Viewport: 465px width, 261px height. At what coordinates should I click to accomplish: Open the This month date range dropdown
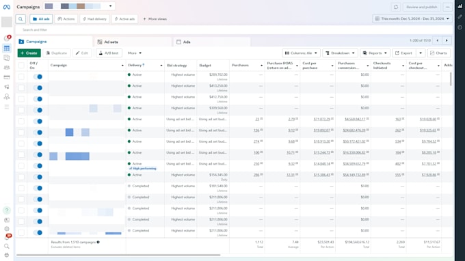point(412,18)
